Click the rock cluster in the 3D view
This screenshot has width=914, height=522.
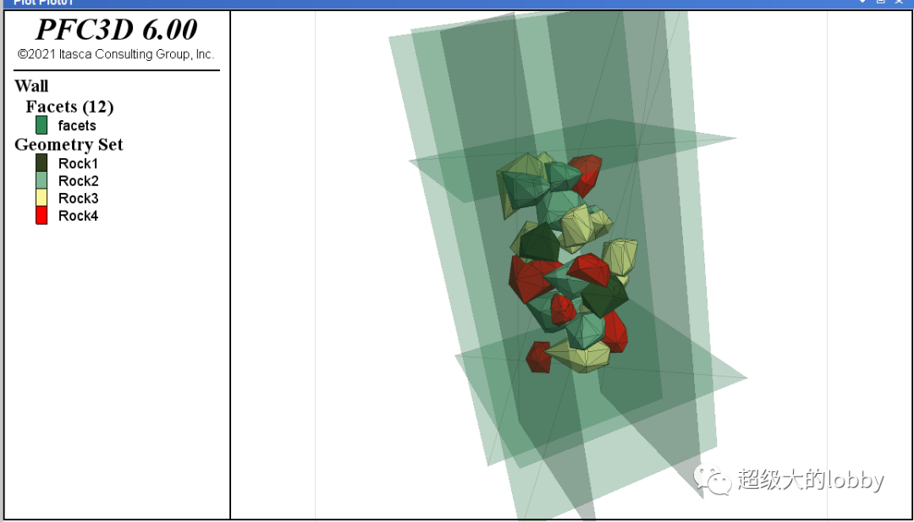(x=569, y=262)
